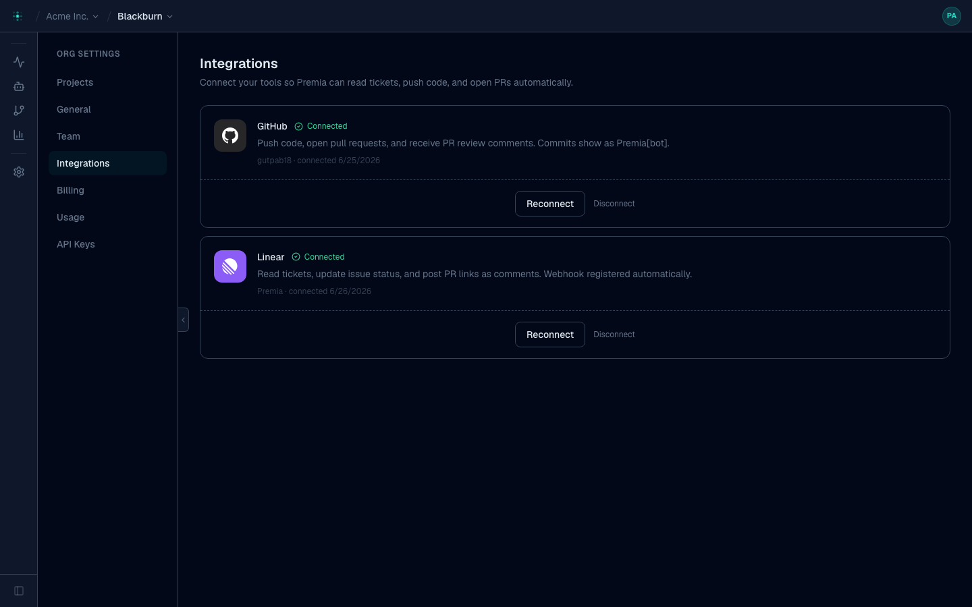The height and width of the screenshot is (607, 972).
Task: Reconnect the Linear integration
Action: point(550,335)
